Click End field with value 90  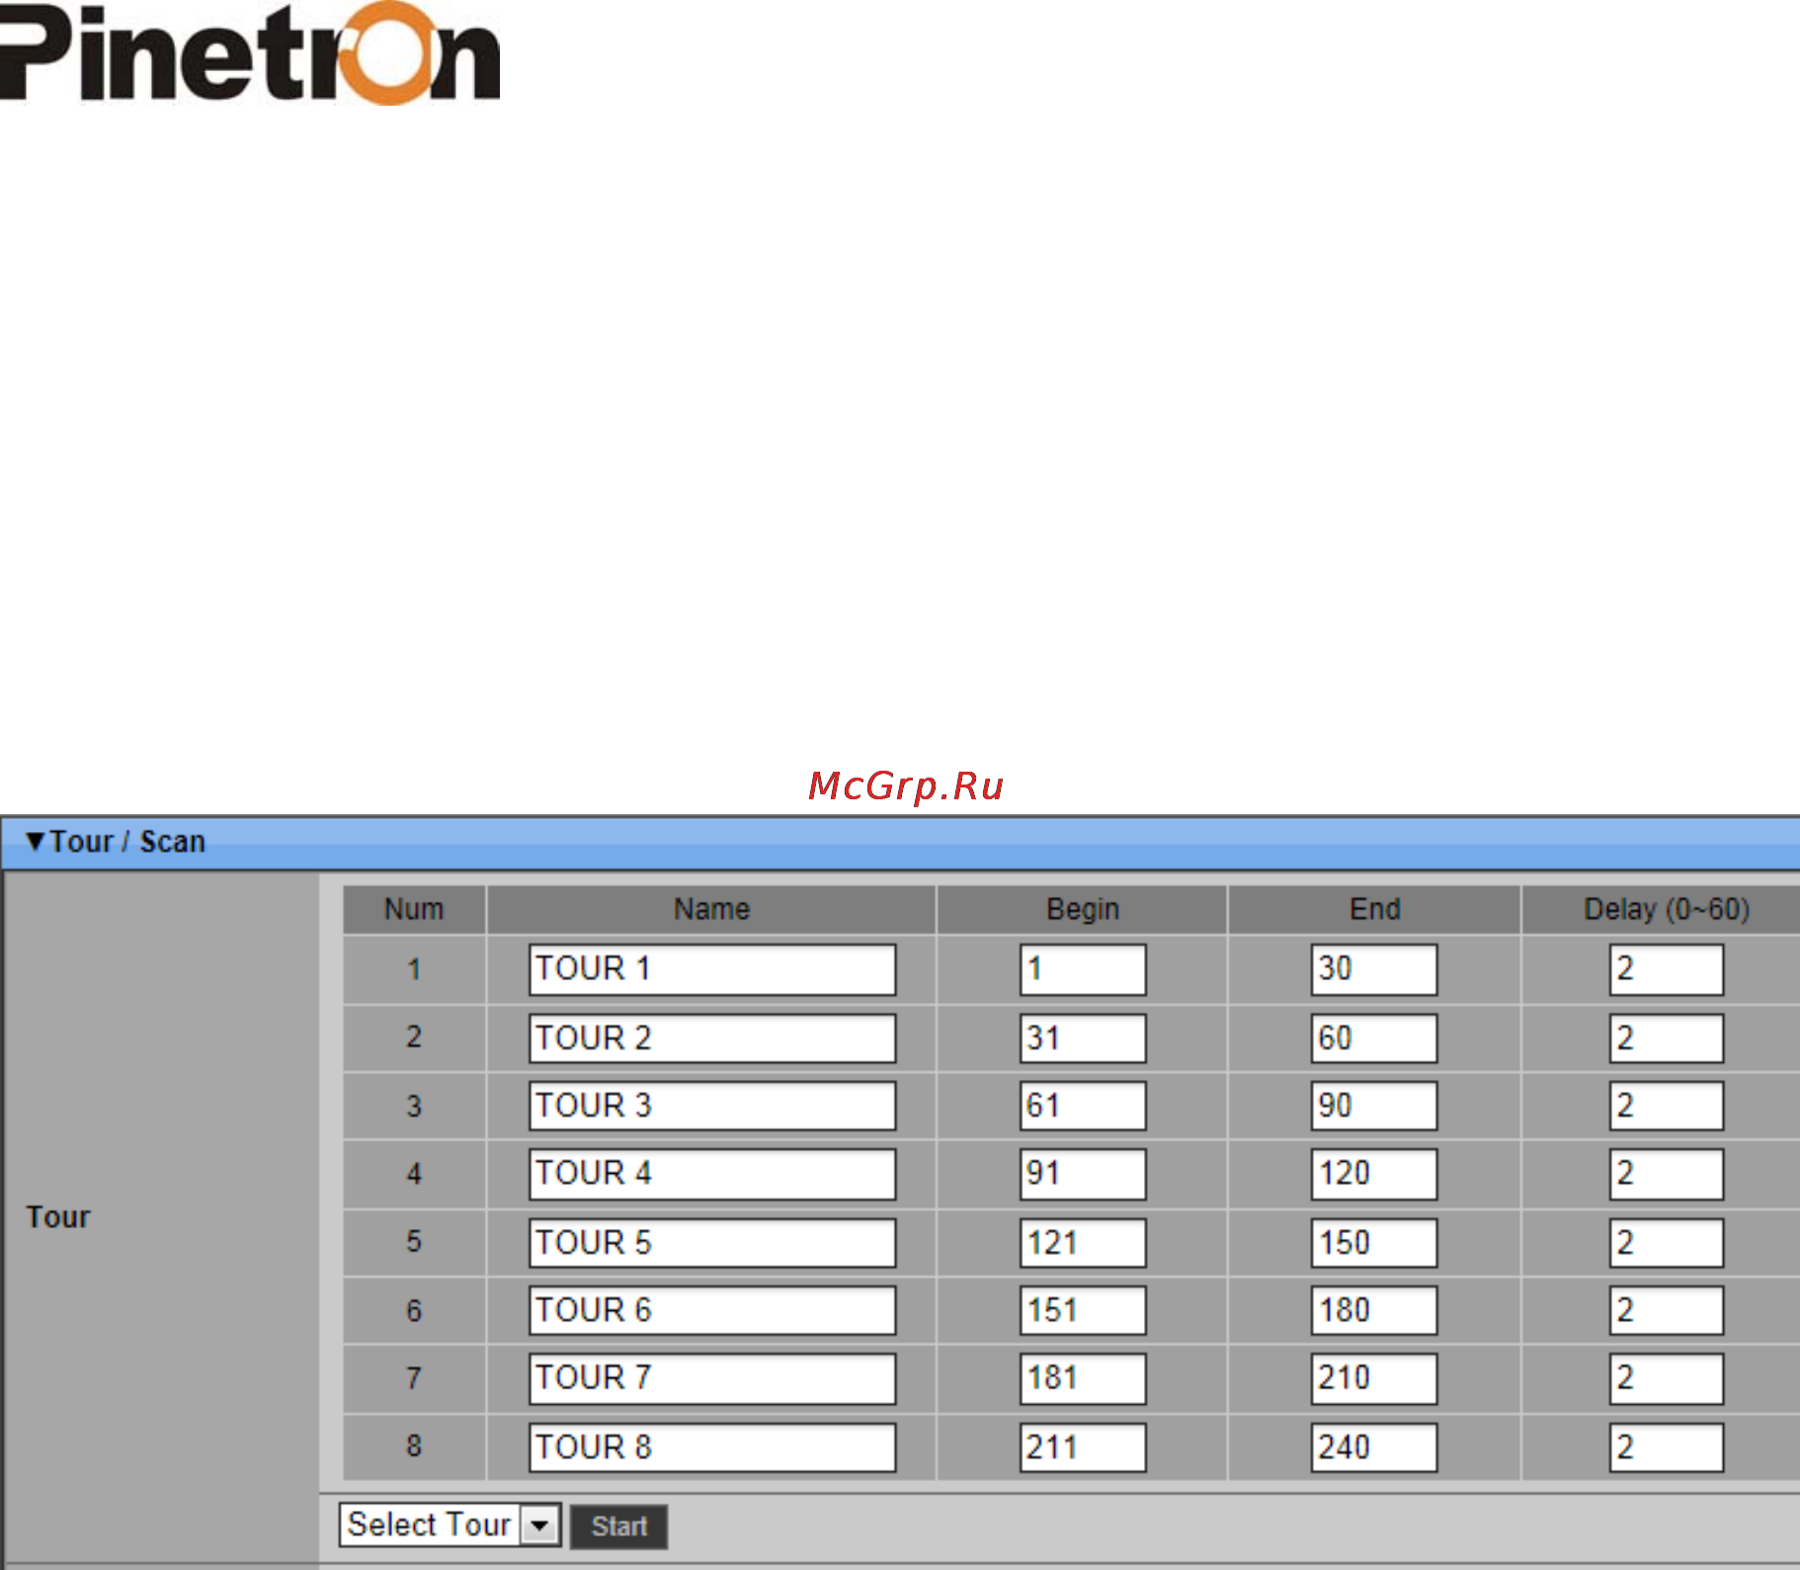point(1374,1106)
